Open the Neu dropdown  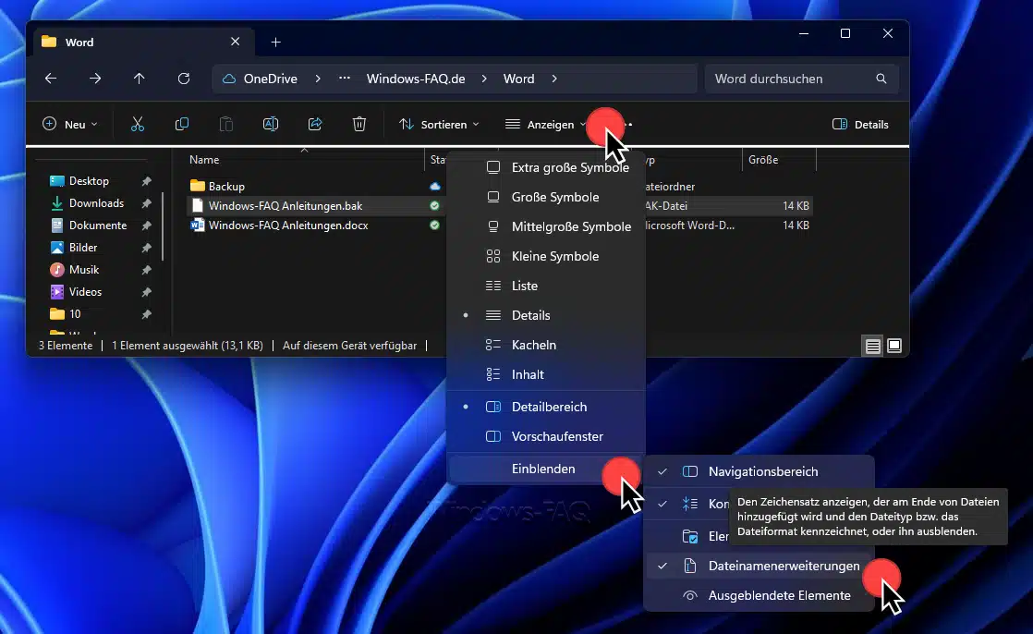[x=70, y=124]
